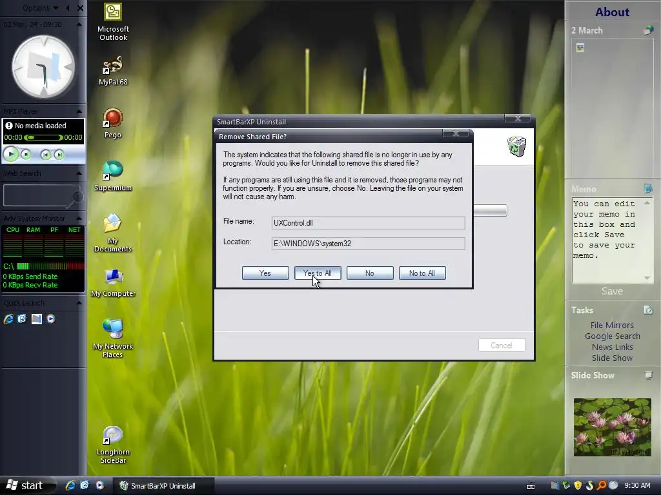Click the C:\ disk usage bar

click(x=50, y=266)
